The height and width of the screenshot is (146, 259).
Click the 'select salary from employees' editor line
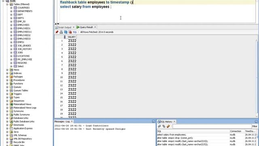86,7
